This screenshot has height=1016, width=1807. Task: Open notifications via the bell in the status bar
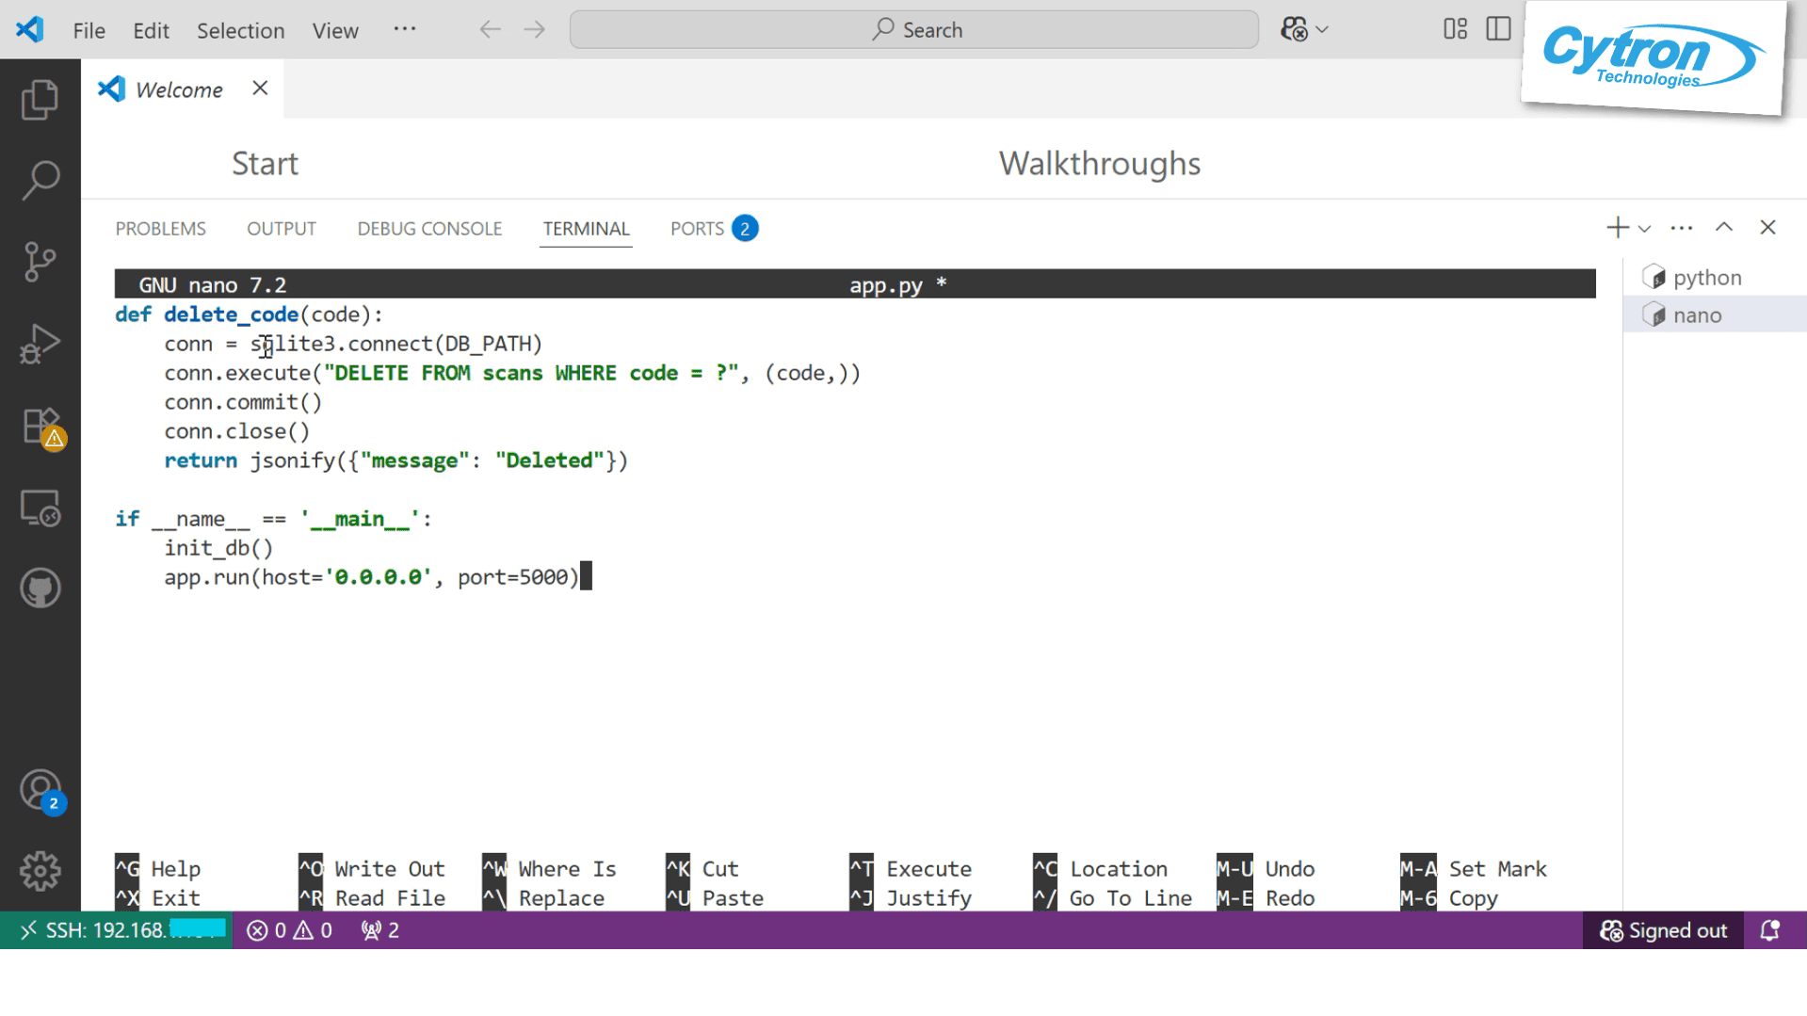(x=1770, y=929)
